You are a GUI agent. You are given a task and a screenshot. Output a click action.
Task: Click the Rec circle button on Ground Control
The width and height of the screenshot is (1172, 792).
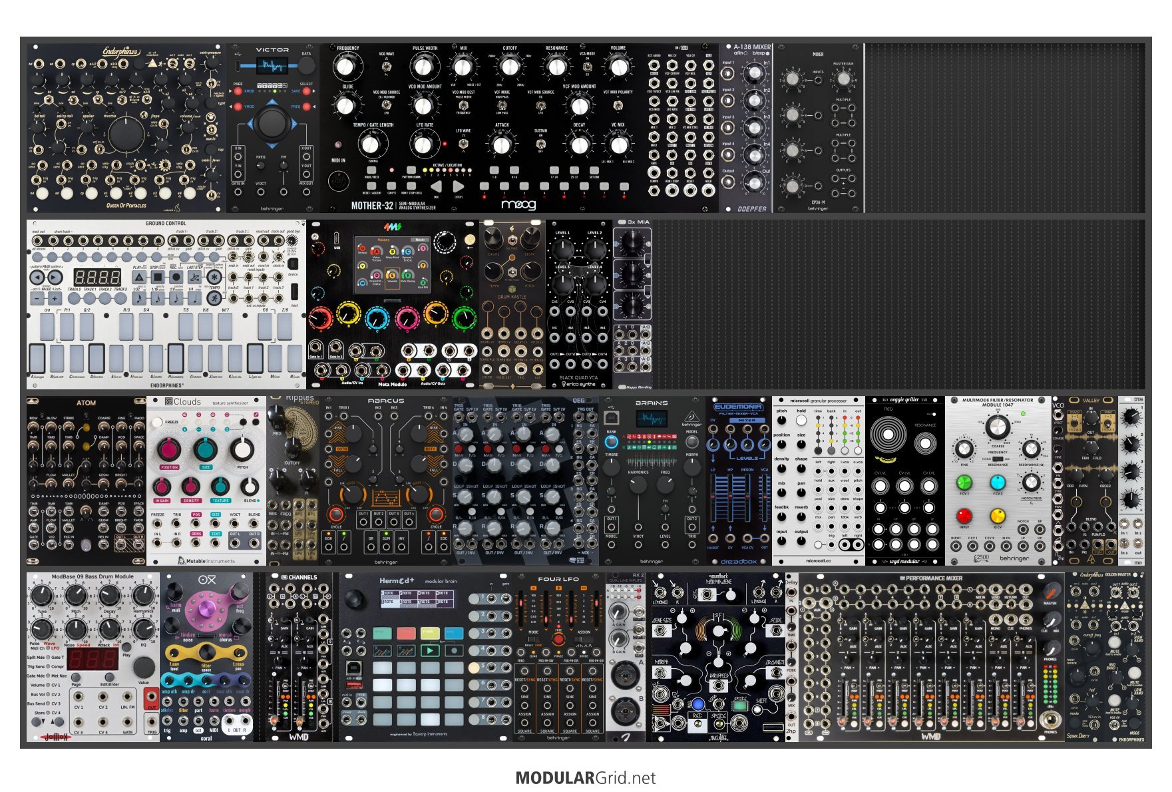point(176,277)
